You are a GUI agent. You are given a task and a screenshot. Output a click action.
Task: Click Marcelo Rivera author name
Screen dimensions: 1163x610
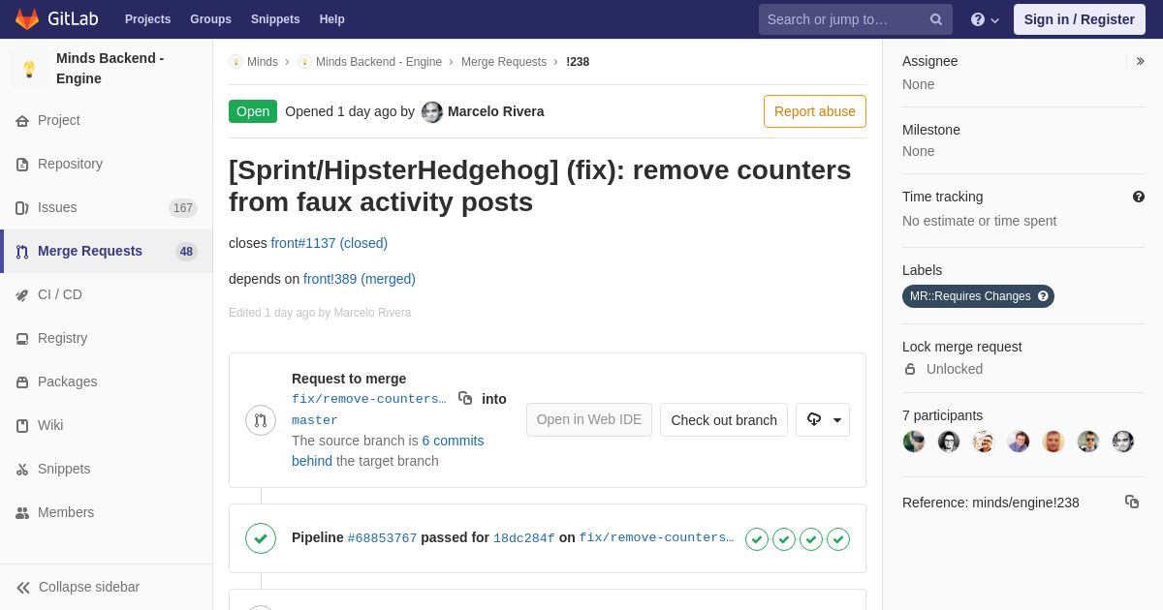tap(496, 111)
